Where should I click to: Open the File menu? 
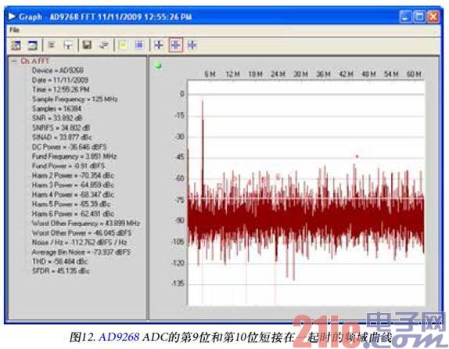click(14, 30)
